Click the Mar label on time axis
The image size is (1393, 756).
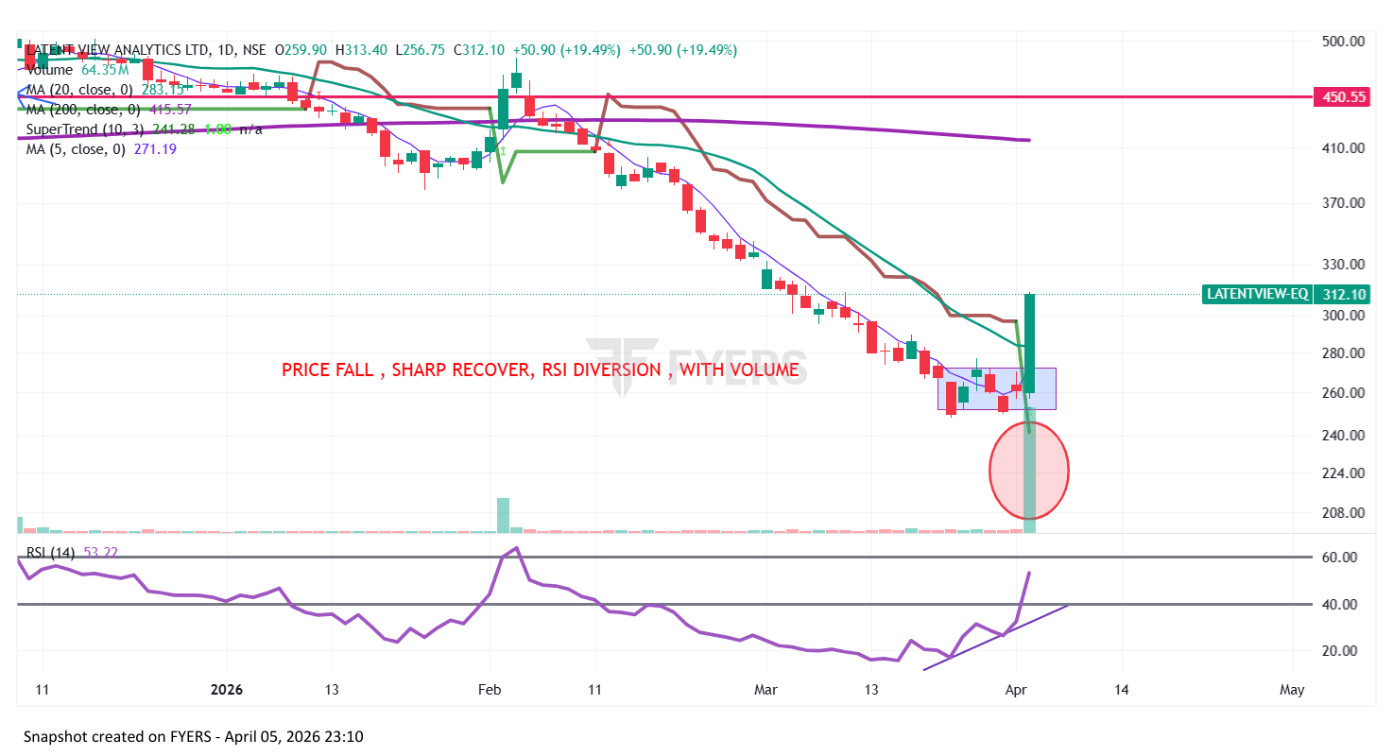tap(766, 690)
